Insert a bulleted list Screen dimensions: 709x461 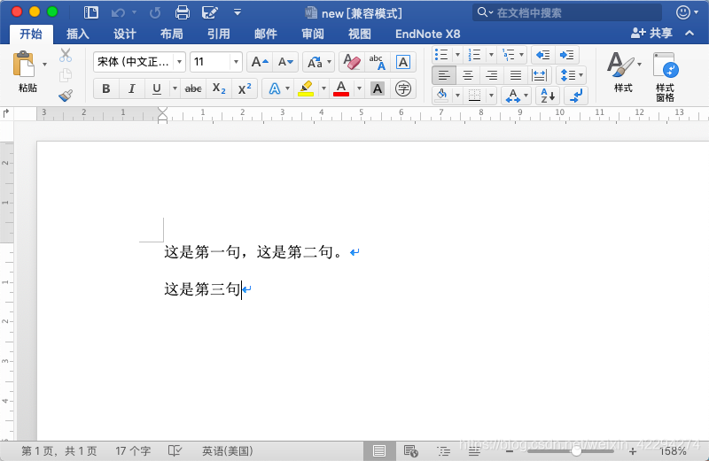441,55
